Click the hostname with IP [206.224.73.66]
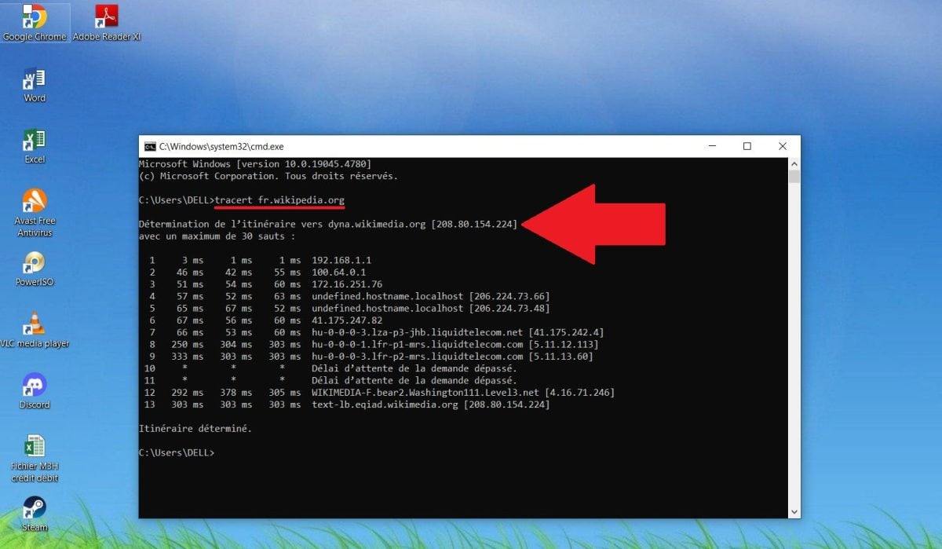Viewport: 942px width, 549px height. tap(431, 296)
